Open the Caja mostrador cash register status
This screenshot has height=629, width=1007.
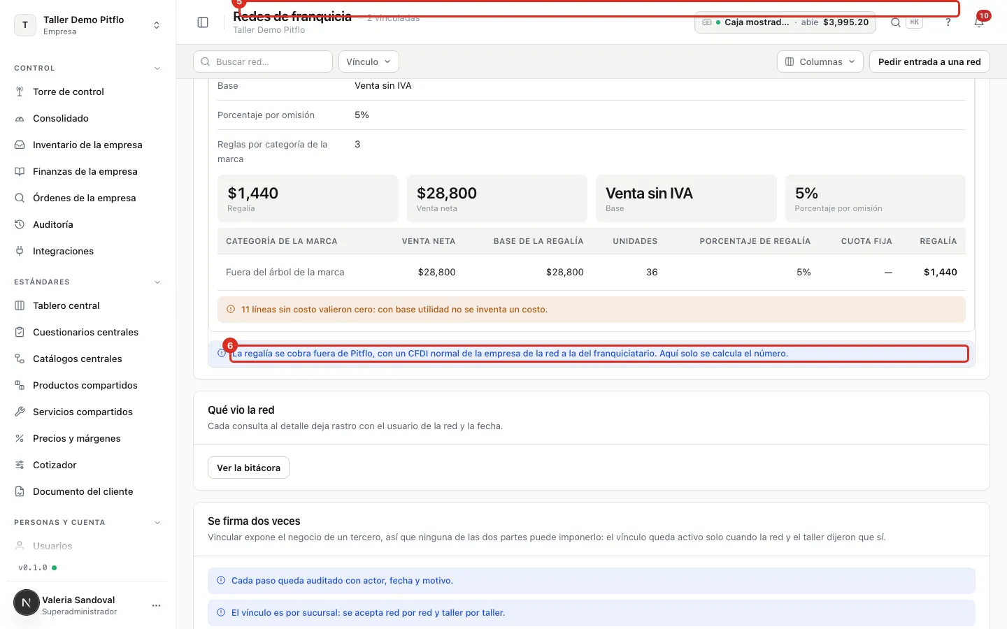pyautogui.click(x=785, y=22)
